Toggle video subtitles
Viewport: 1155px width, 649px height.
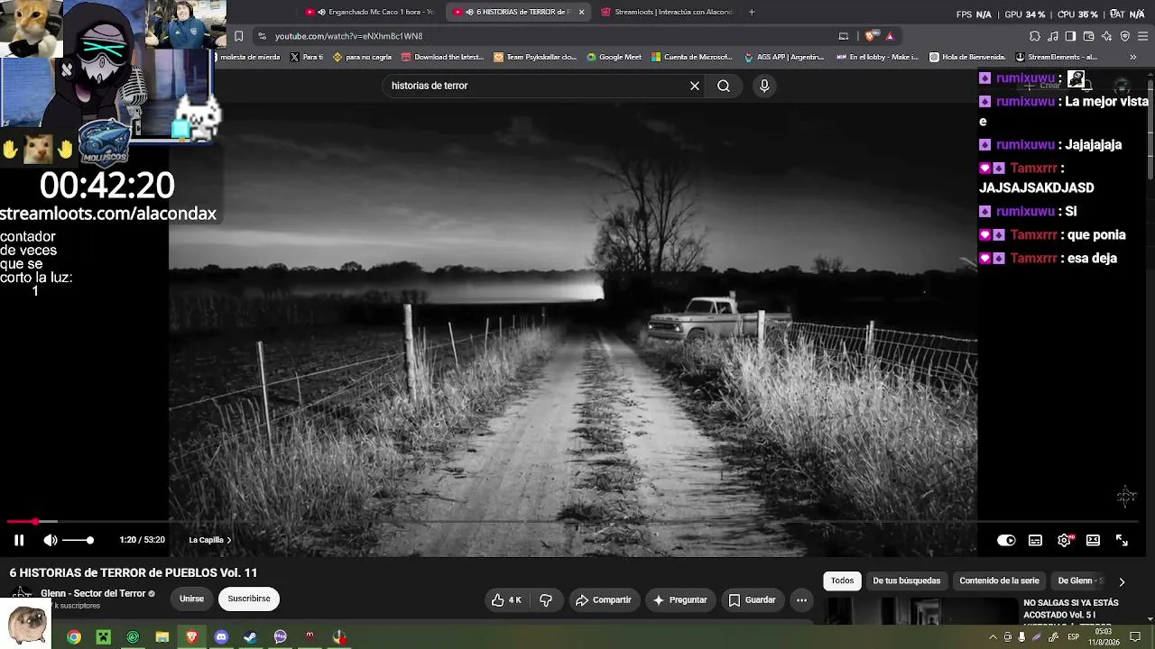click(1035, 540)
